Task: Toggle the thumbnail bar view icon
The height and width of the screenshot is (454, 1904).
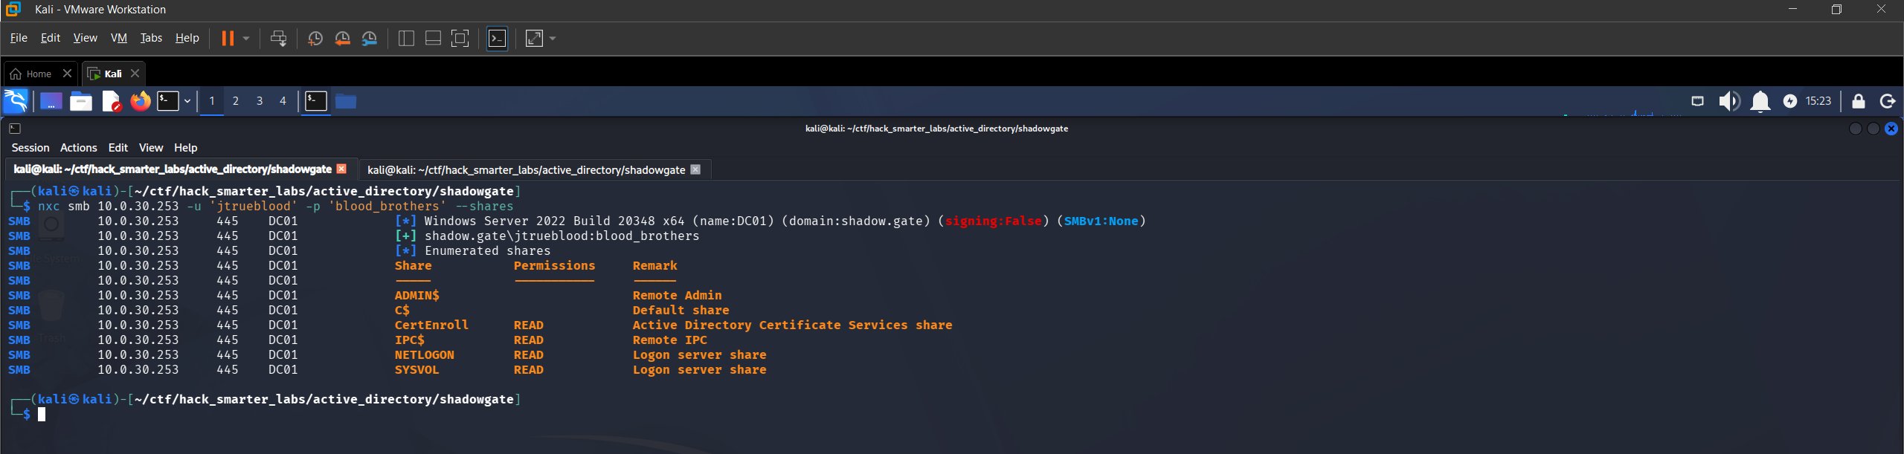Action: click(x=433, y=38)
